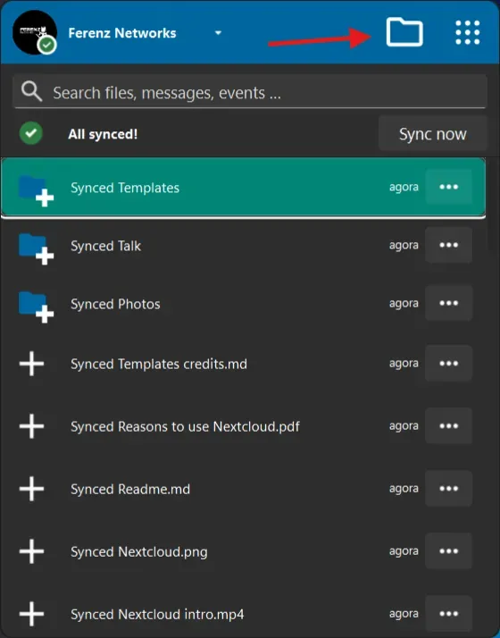Open more options for Nextcloud.png
500x638 pixels.
pyautogui.click(x=449, y=551)
